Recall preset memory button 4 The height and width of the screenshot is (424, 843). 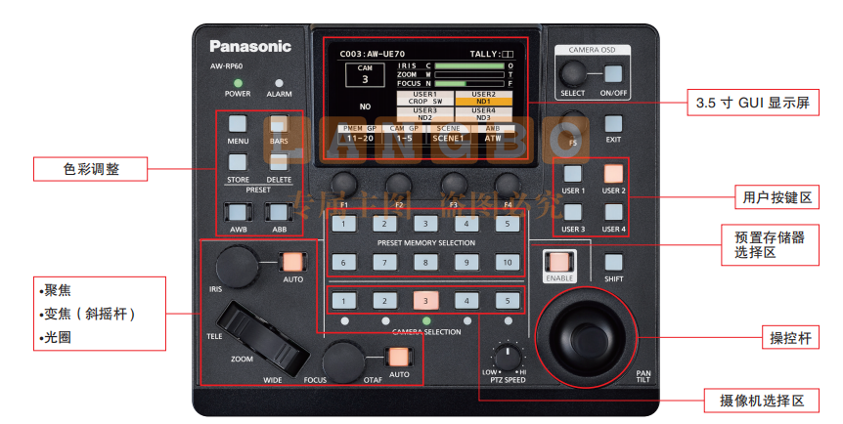point(466,224)
